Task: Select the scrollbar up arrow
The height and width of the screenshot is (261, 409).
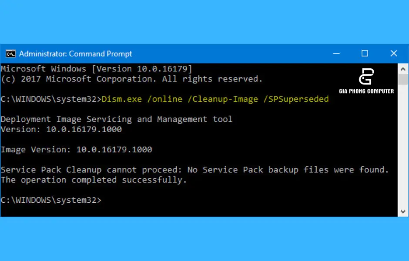Action: point(402,68)
